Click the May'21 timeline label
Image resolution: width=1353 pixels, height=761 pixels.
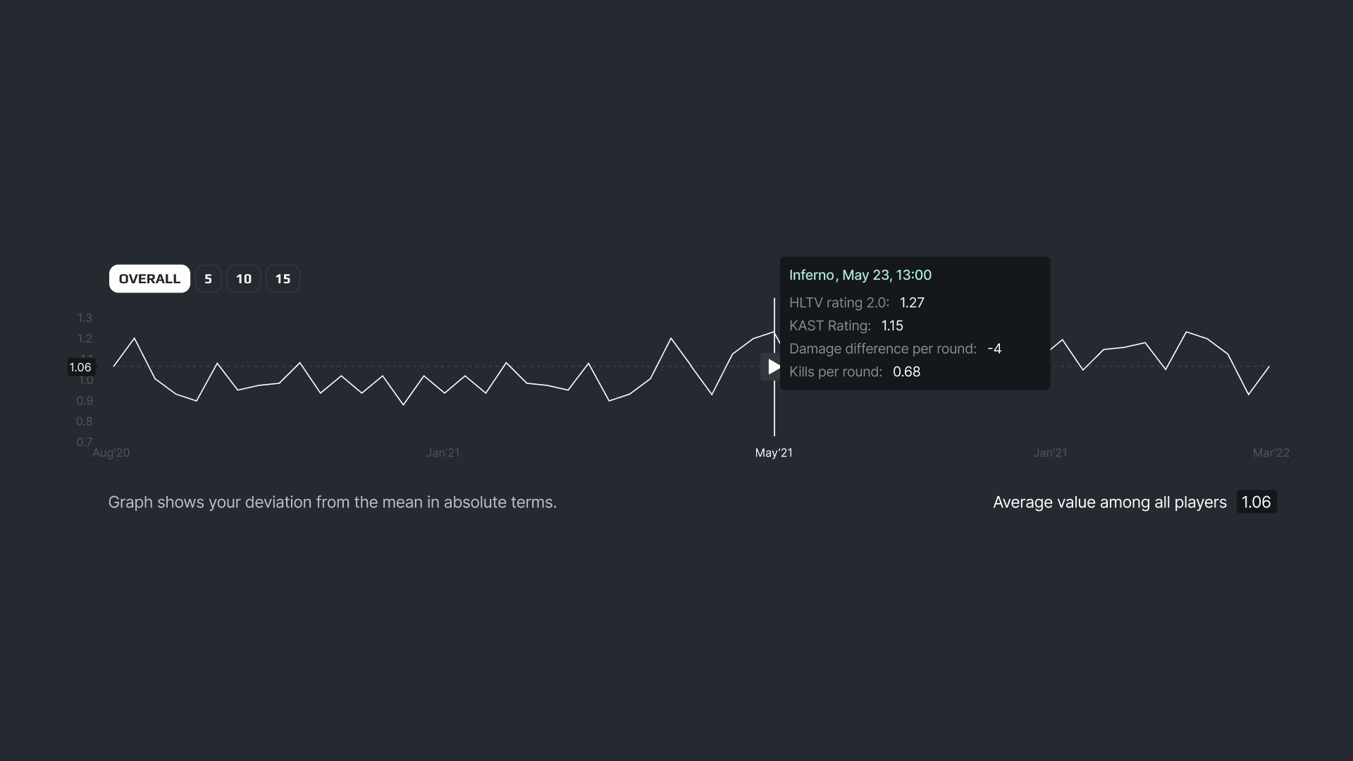(x=774, y=453)
